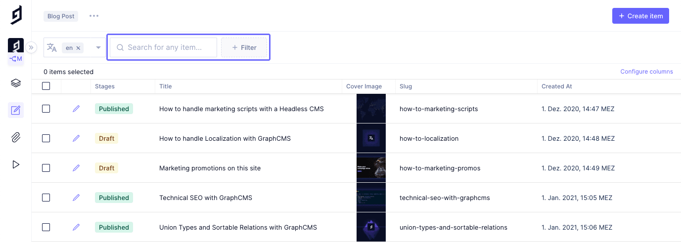The height and width of the screenshot is (242, 681).
Task: Open the API Playground play icon
Action: (x=16, y=164)
